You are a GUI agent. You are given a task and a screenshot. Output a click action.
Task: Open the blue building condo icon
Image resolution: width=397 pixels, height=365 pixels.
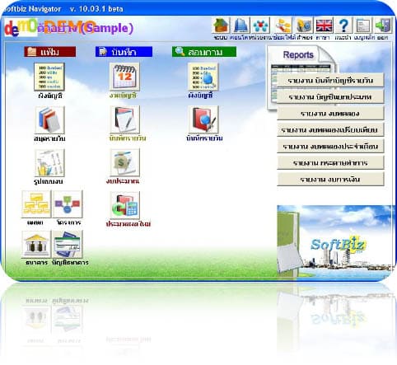(241, 26)
